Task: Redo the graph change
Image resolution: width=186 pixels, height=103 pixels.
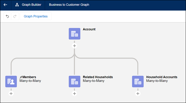Action: [15, 16]
